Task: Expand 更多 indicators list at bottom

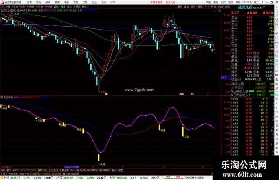Action: [114, 170]
